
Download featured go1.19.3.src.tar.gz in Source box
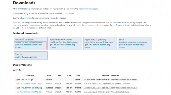(x=23, y=57)
